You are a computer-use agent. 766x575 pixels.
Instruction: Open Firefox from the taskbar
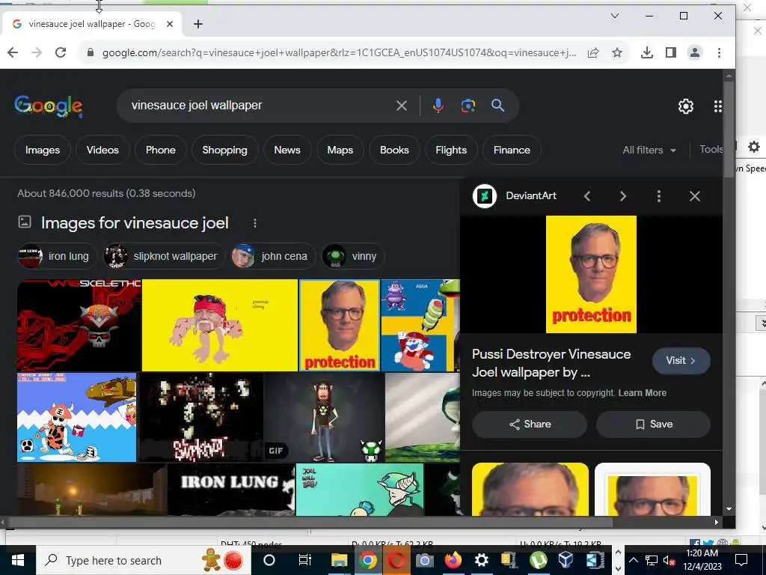pyautogui.click(x=453, y=560)
